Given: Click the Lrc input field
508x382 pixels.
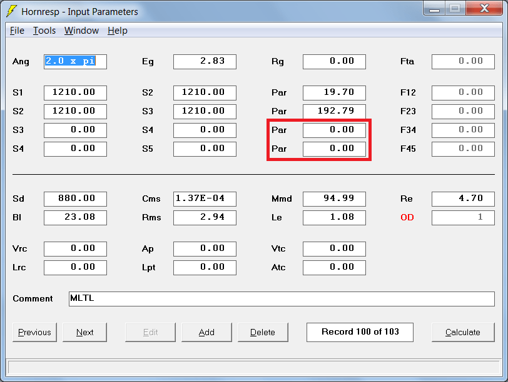Looking at the screenshot, I should [75, 268].
